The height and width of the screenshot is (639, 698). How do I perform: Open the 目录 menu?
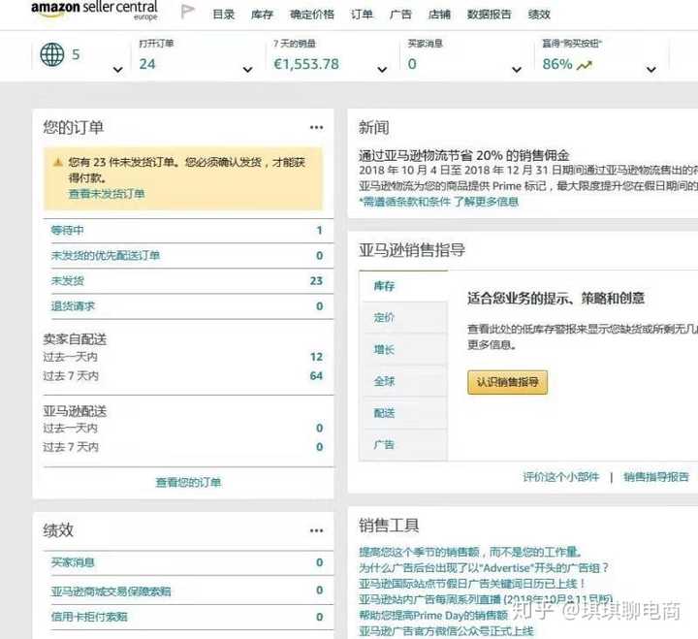[224, 15]
